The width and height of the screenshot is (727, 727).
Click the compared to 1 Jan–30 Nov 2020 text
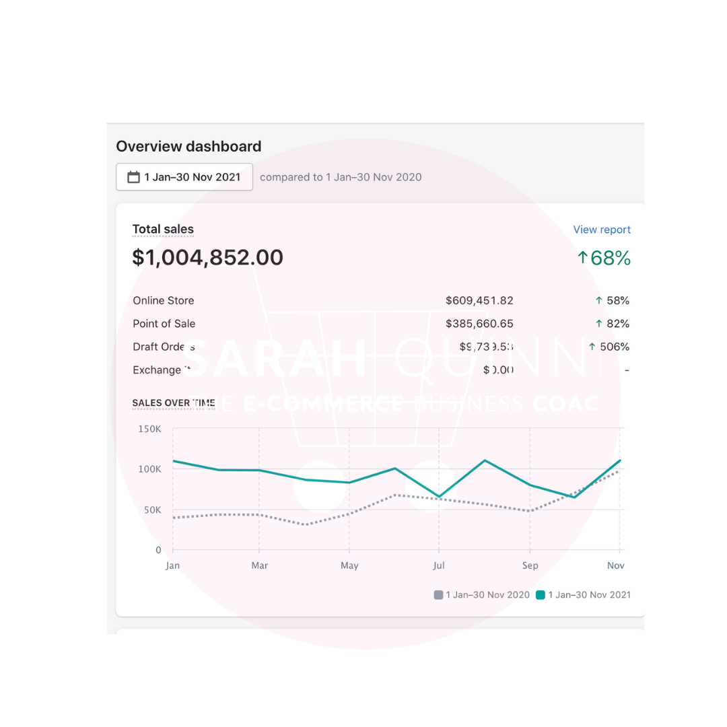pyautogui.click(x=341, y=177)
